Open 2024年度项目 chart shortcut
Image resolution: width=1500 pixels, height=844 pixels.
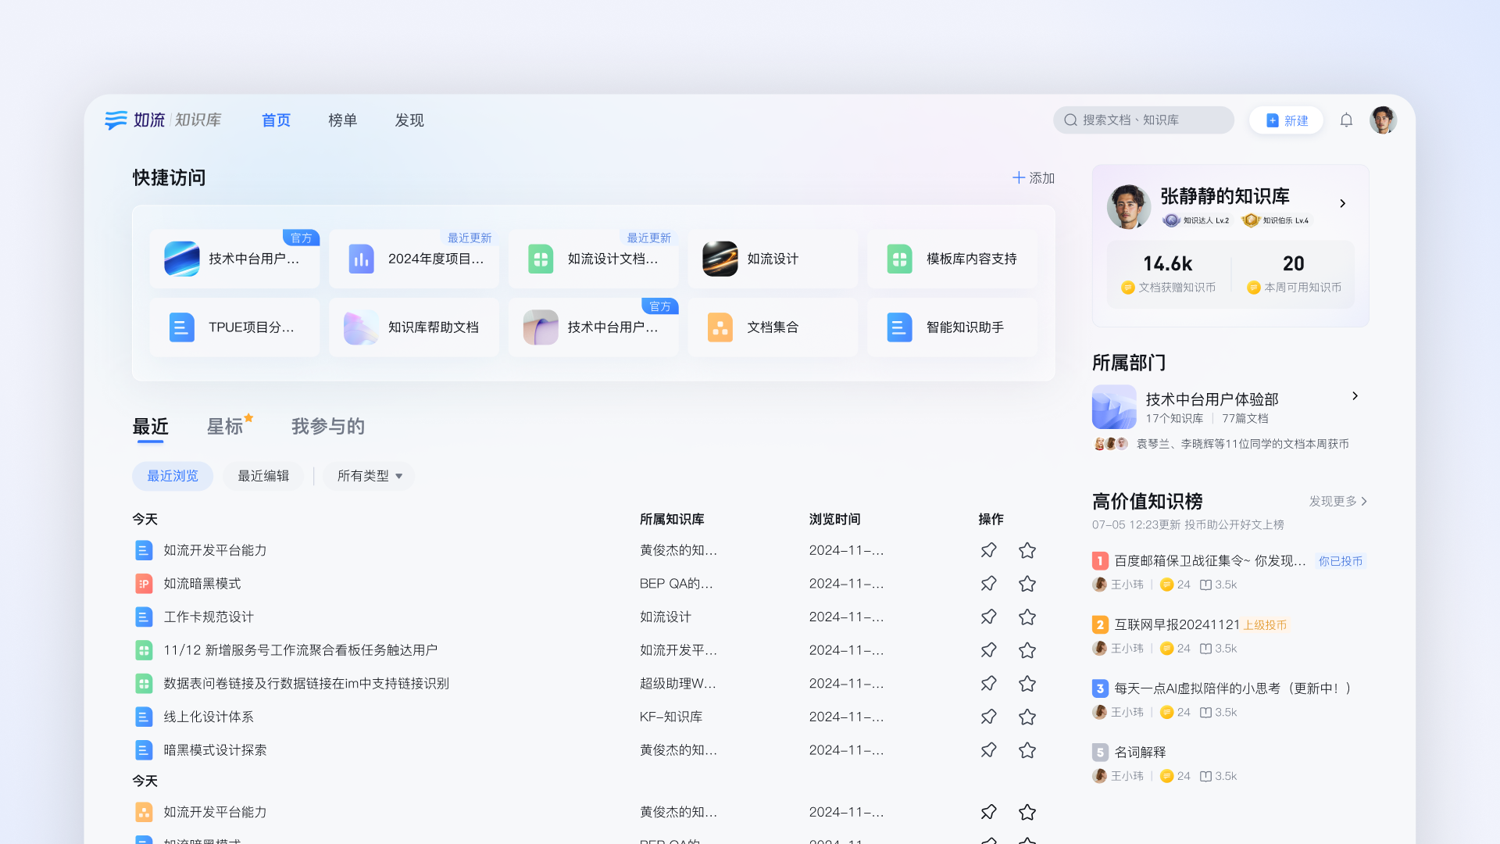(361, 259)
